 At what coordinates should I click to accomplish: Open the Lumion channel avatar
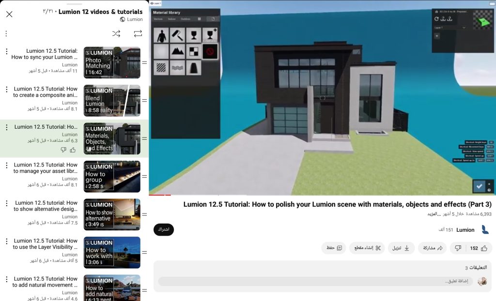click(x=485, y=230)
